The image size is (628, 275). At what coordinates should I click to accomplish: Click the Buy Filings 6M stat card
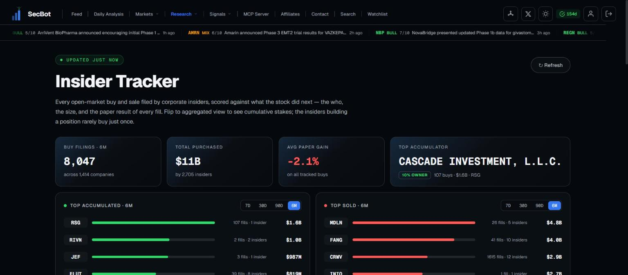(108, 162)
